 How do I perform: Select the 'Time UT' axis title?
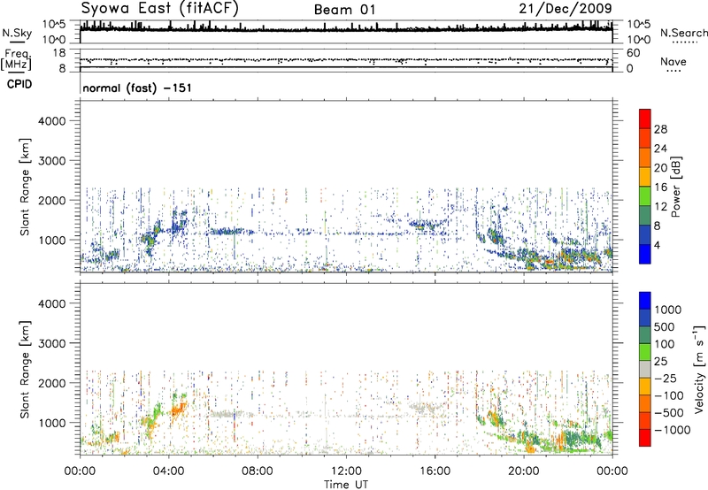point(346,485)
